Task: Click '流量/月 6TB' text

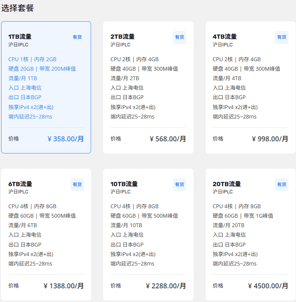Action: click(x=23, y=225)
